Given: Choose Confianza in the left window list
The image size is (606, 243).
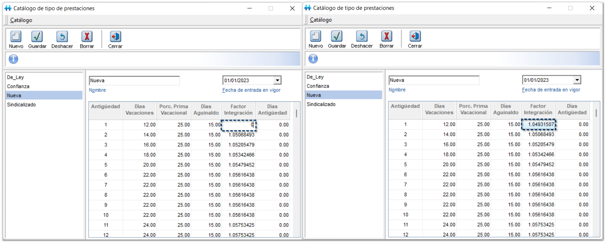Looking at the screenshot, I should (18, 86).
